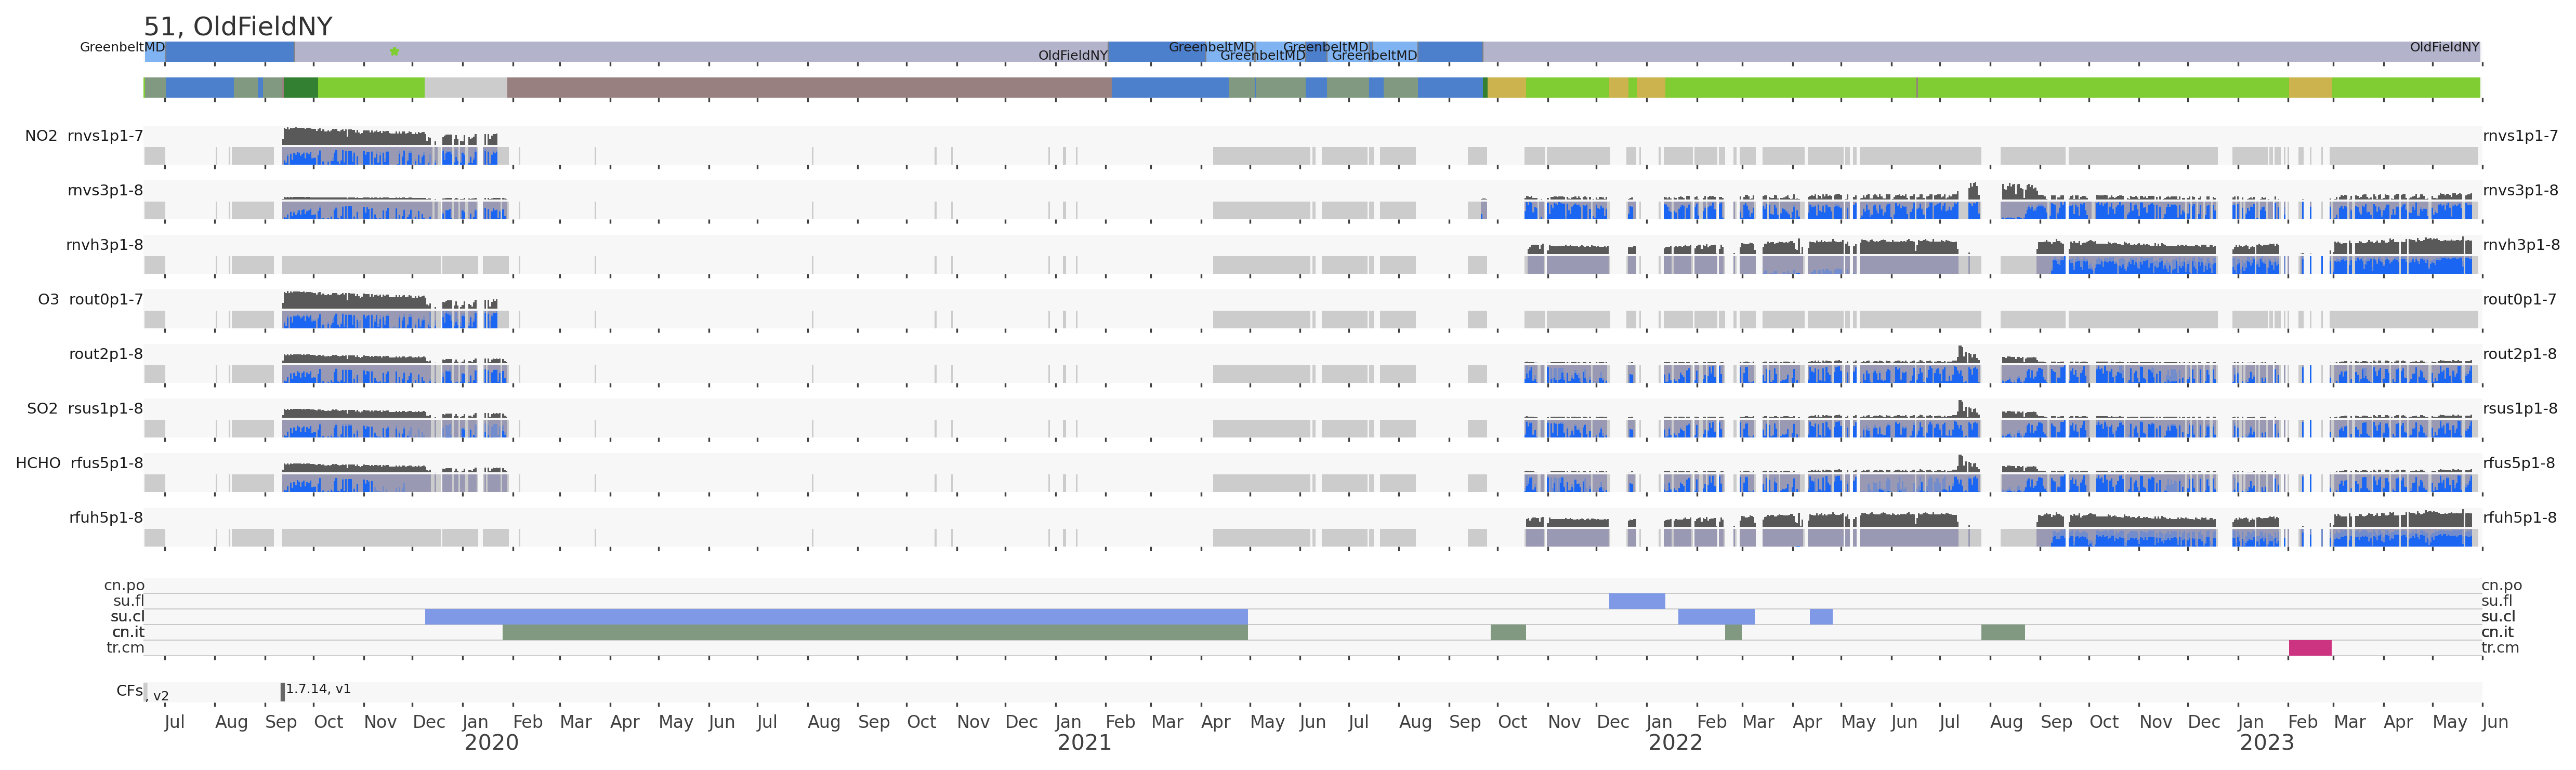Click the NO2 row label
2576x770 pixels.
click(x=41, y=136)
